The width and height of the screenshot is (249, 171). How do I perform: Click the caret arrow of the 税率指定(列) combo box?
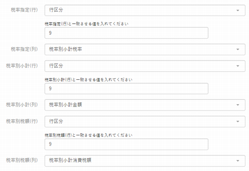pyautogui.click(x=238, y=49)
